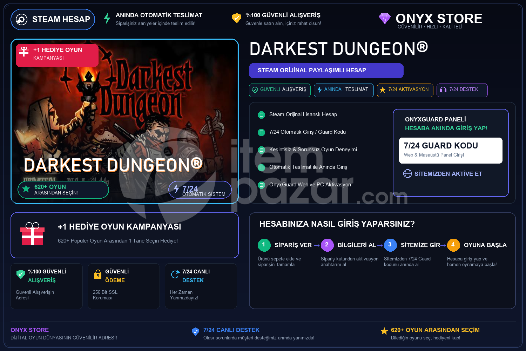This screenshot has width=526, height=351.
Task: Click the Oyuna Başla step label
Action: coord(485,245)
